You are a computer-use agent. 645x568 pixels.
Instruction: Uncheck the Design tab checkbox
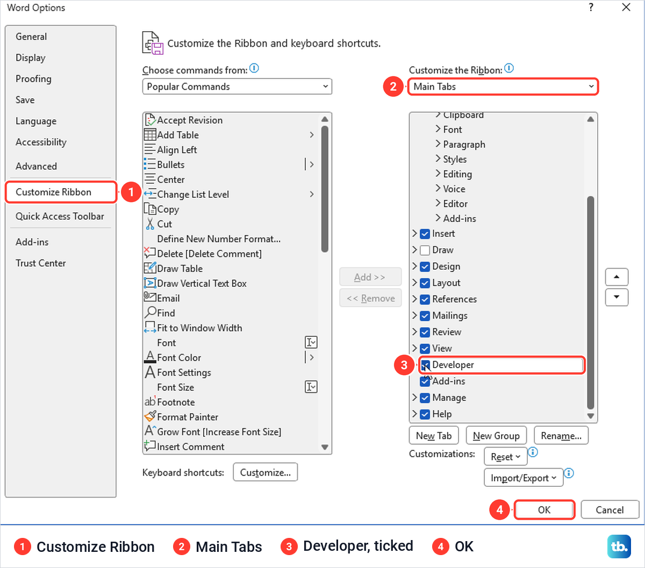(425, 267)
